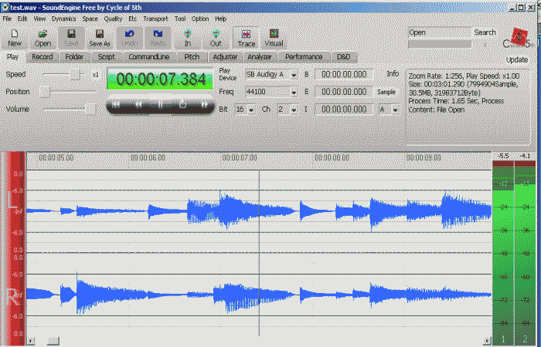Open the Visual display toolbar icon
Viewport: 541px width, 347px height.
point(274,38)
